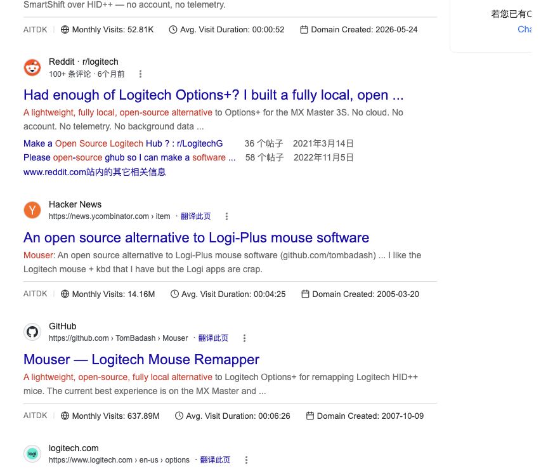
Task: Open the more options menu for the logitech.com result
Action: [x=246, y=460]
